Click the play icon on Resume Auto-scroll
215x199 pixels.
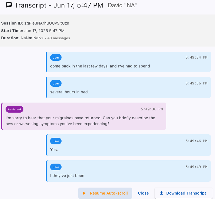click(x=84, y=193)
